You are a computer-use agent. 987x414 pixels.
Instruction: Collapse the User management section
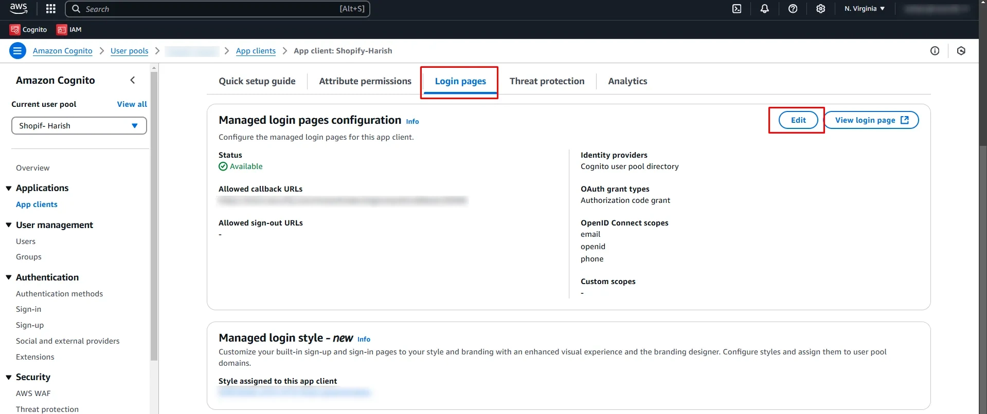[9, 225]
